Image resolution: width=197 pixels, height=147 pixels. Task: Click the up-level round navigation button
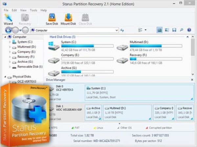(x=25, y=30)
